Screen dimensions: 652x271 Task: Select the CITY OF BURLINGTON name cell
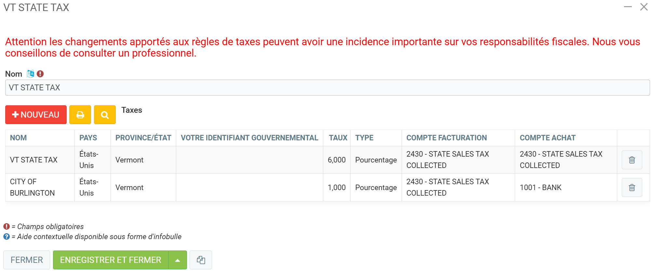(32, 187)
